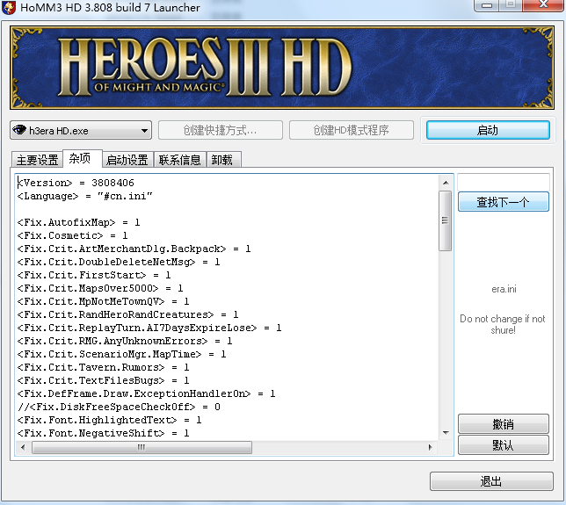Click the <Fix.Crit.RandHeroRandCreatures> line
The height and width of the screenshot is (505, 566).
coord(127,314)
